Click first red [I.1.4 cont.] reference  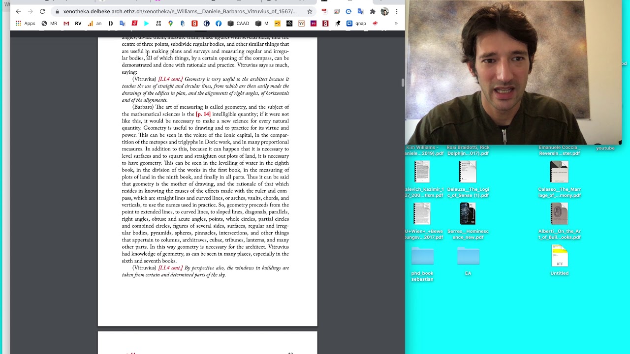tap(170, 79)
